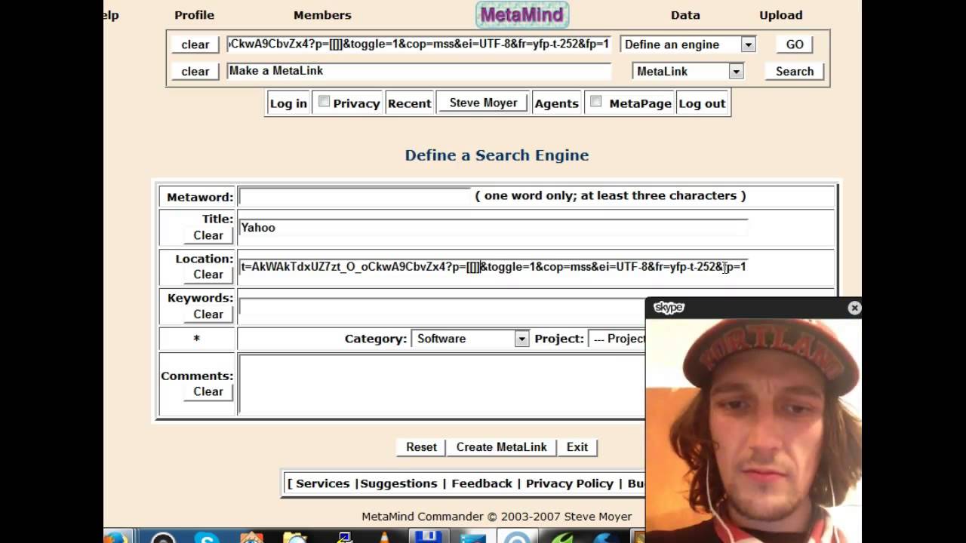Screen dimensions: 966x543
Task: Toggle the Privacy checkbox
Action: 324,102
